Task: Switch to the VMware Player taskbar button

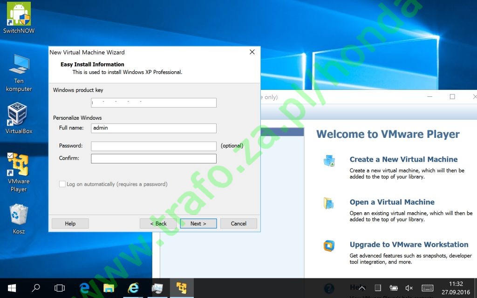Action: tap(182, 288)
